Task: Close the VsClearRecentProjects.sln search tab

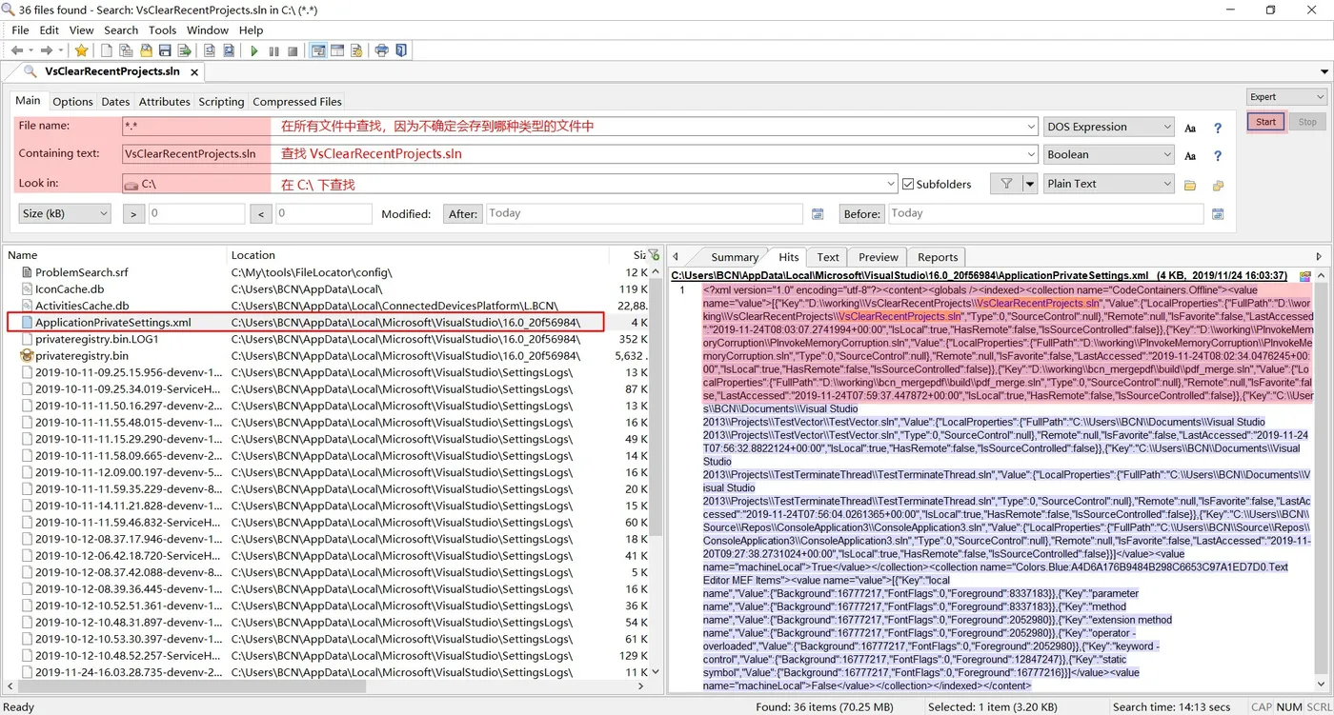Action: (x=194, y=72)
